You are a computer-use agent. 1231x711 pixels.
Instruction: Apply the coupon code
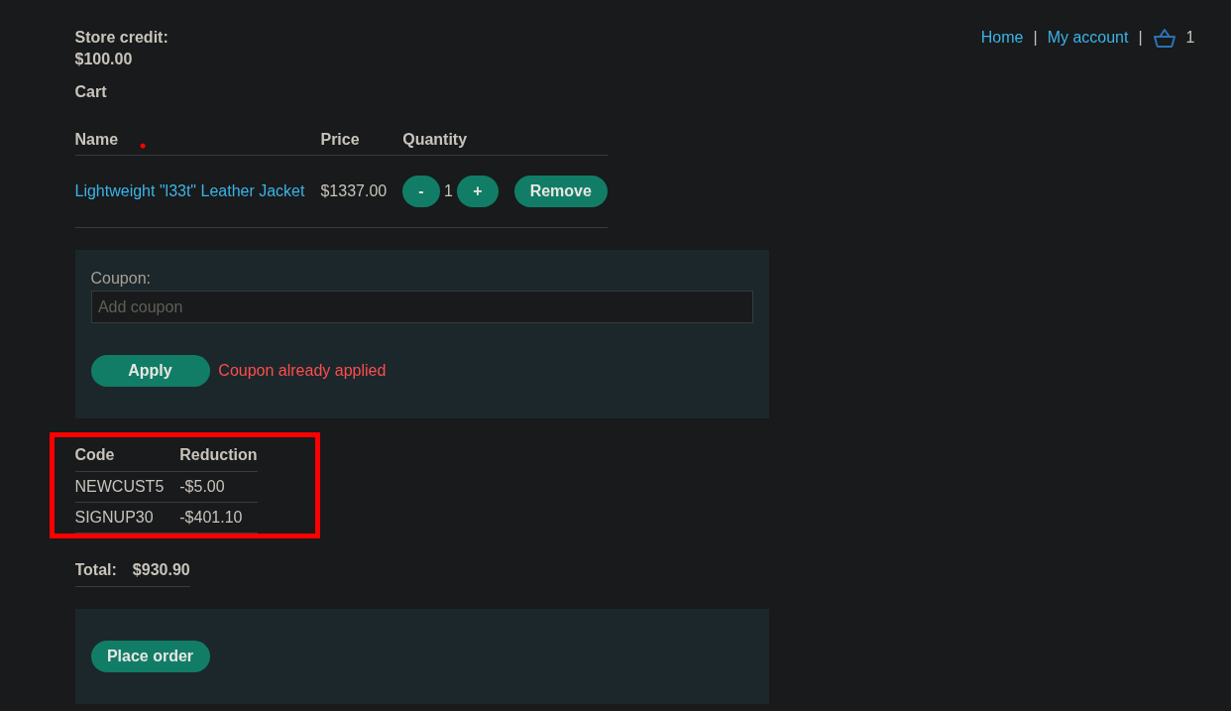150,371
